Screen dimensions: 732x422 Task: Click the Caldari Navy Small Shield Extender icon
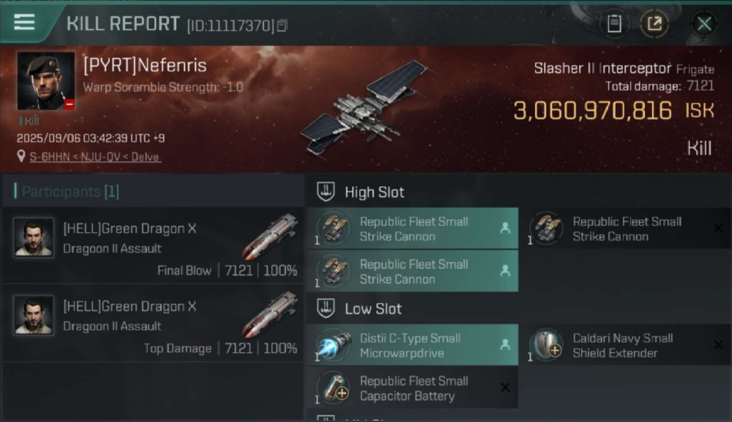point(546,345)
